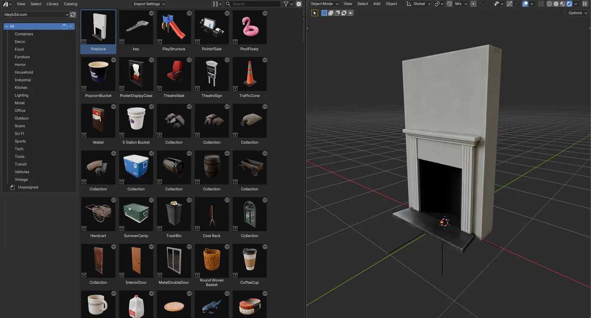
Task: Select the PoolFloaty asset thumbnail
Action: point(249,27)
